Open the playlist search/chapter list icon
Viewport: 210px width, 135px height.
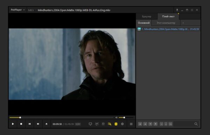110,124
